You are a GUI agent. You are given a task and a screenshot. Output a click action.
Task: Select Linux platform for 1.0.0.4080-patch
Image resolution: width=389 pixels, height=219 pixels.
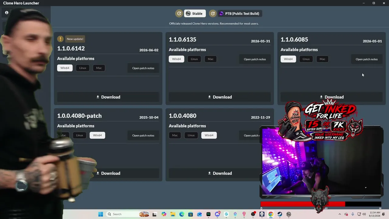click(80, 135)
